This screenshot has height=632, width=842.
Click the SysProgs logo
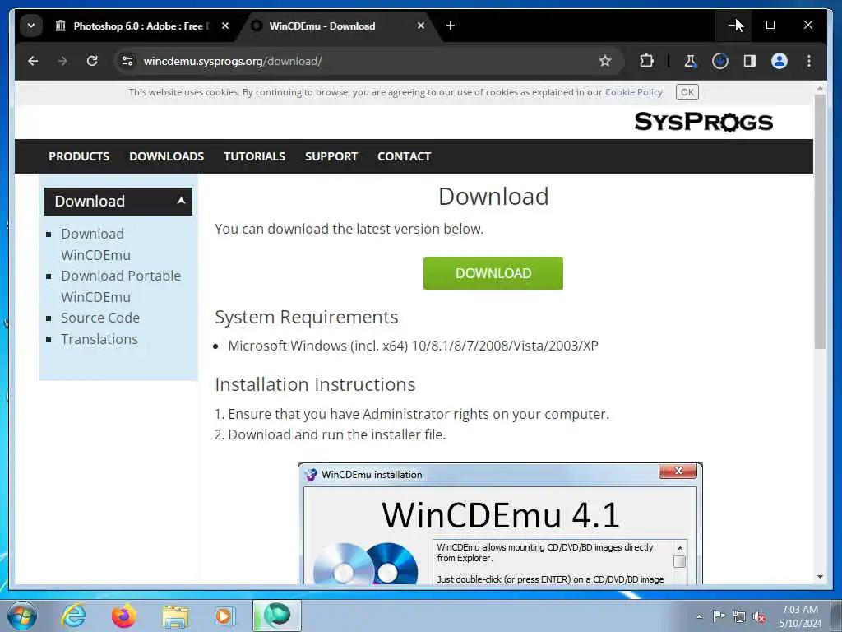click(704, 122)
